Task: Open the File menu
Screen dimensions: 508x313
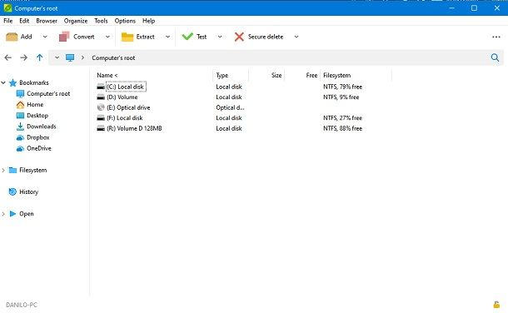Action: 8,21
